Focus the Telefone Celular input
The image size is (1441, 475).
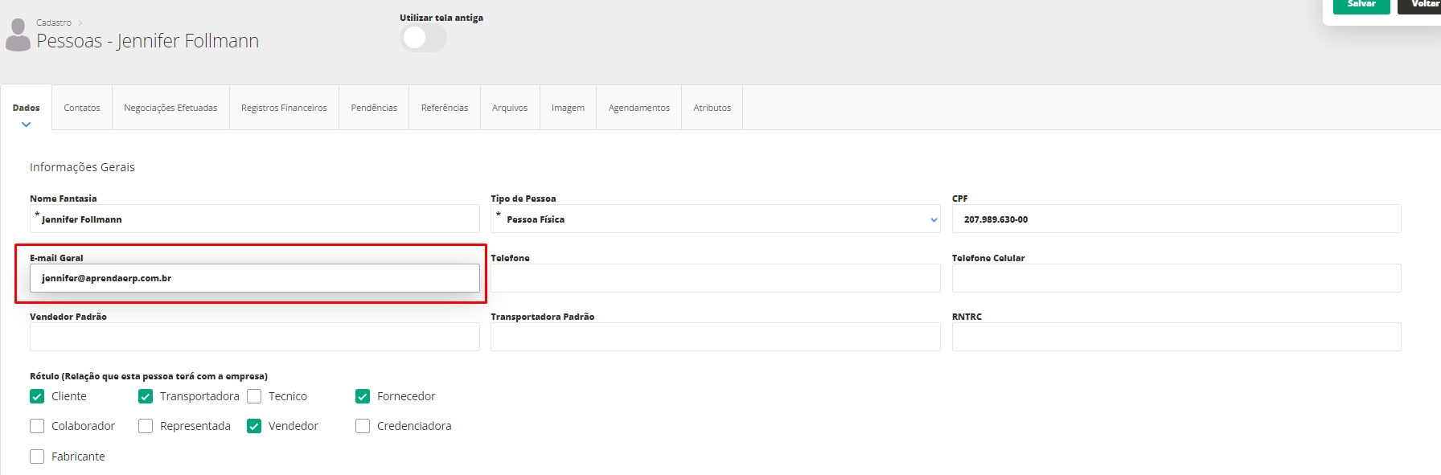pyautogui.click(x=1176, y=278)
